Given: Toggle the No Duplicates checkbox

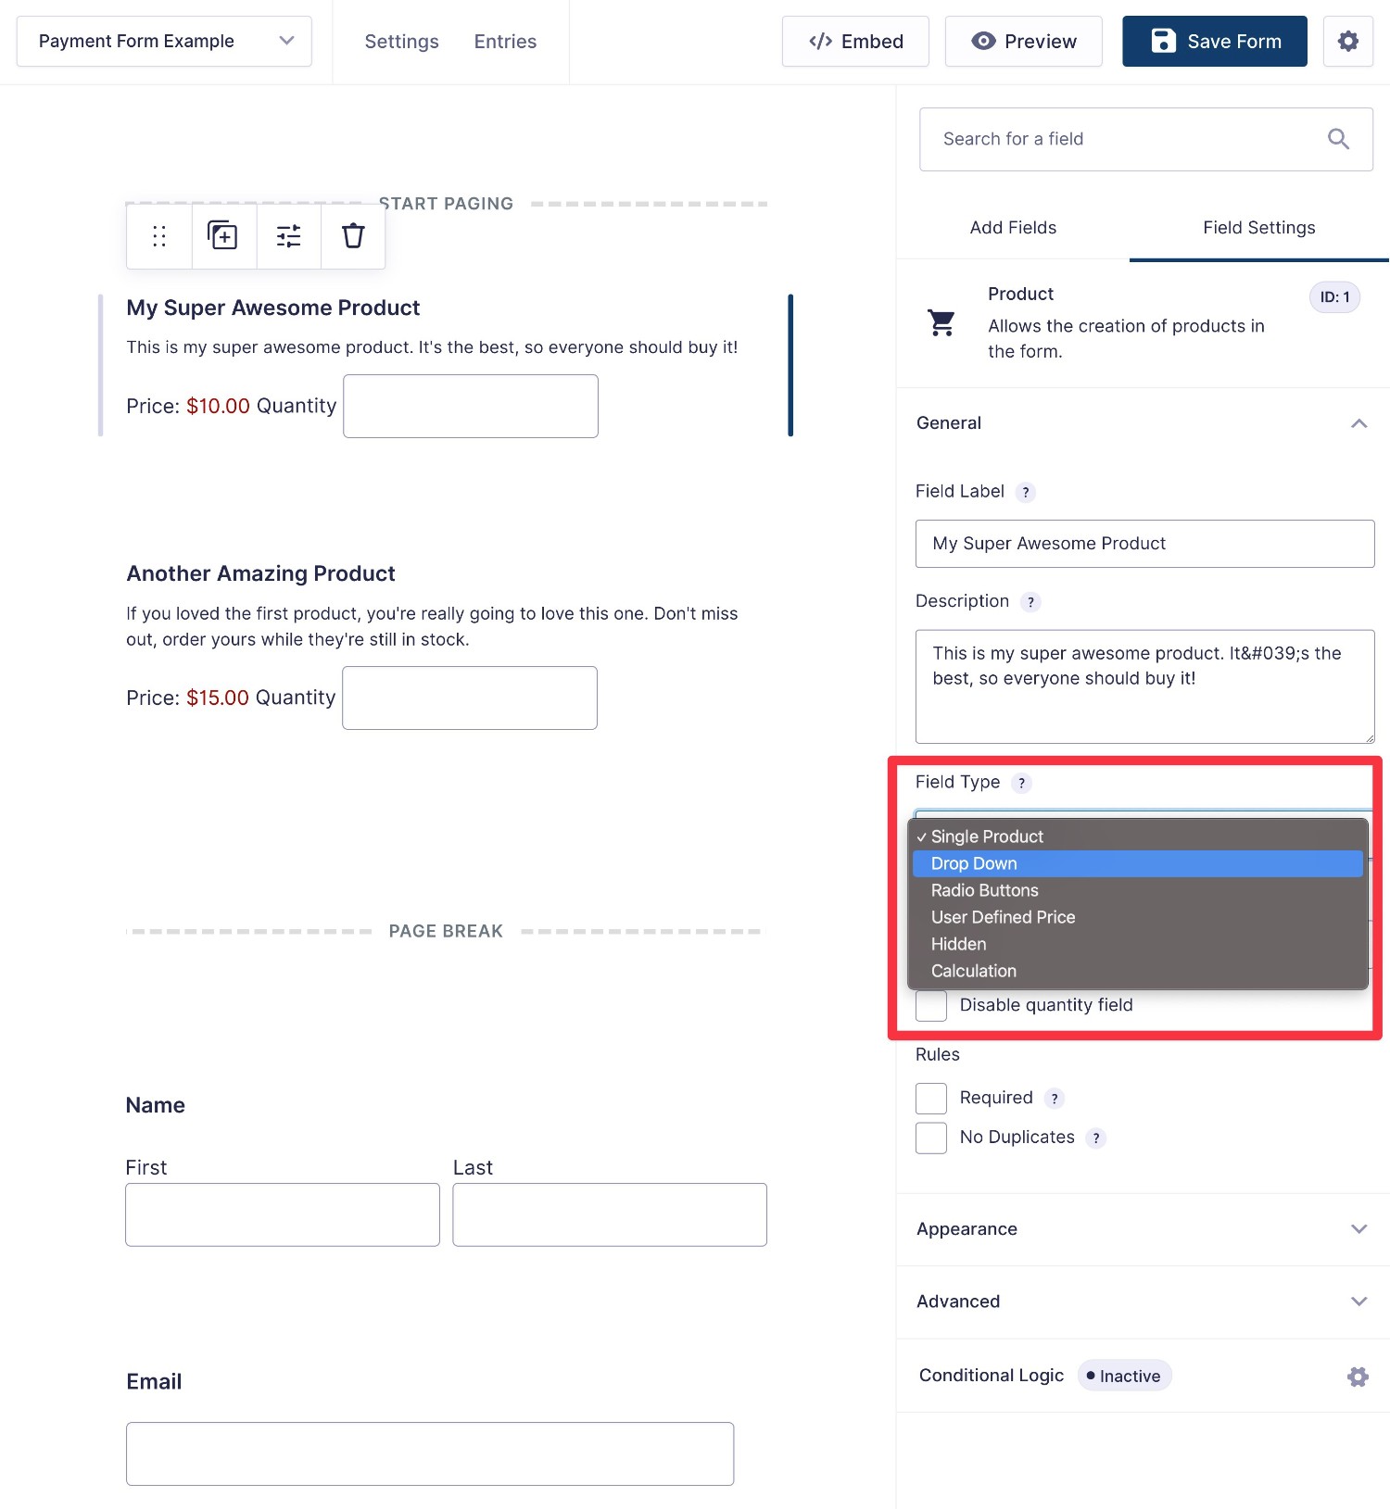Looking at the screenshot, I should 931,1138.
